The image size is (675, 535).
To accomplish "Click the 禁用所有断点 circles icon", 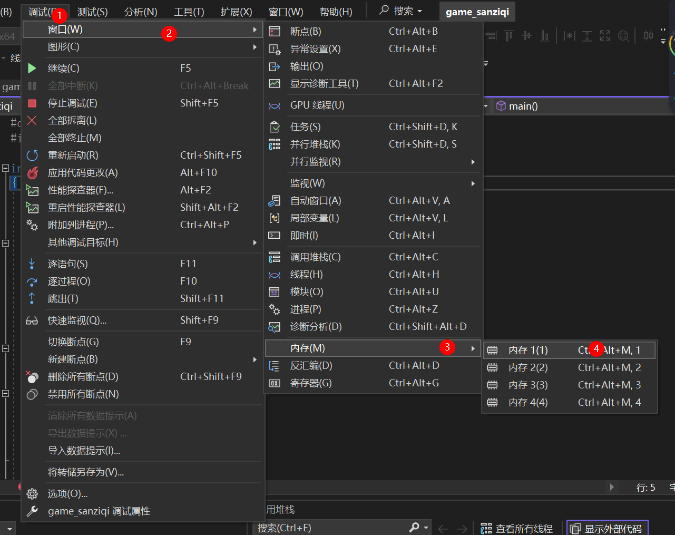I will 32,394.
